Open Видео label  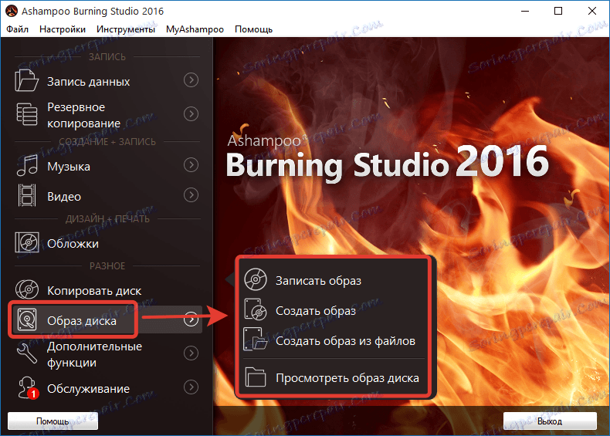(x=64, y=196)
